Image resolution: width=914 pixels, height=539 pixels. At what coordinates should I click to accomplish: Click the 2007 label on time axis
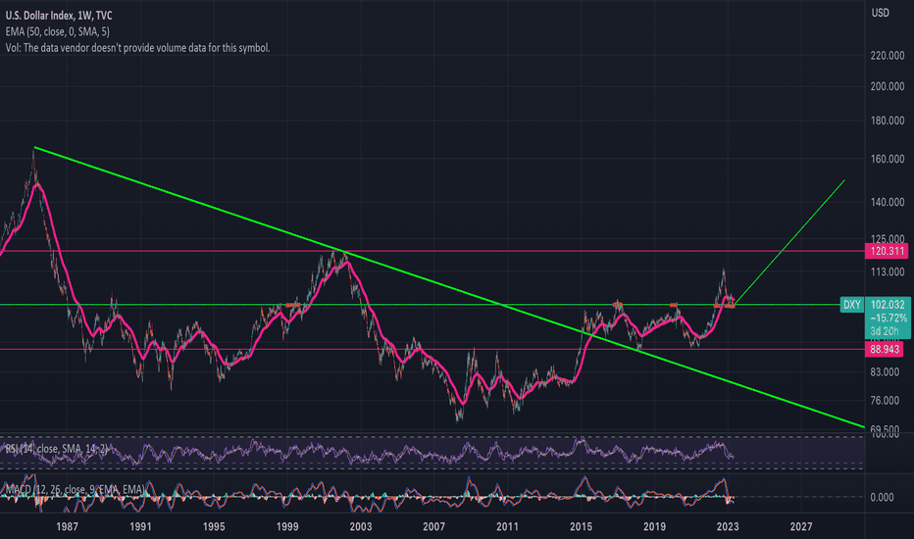click(x=434, y=527)
